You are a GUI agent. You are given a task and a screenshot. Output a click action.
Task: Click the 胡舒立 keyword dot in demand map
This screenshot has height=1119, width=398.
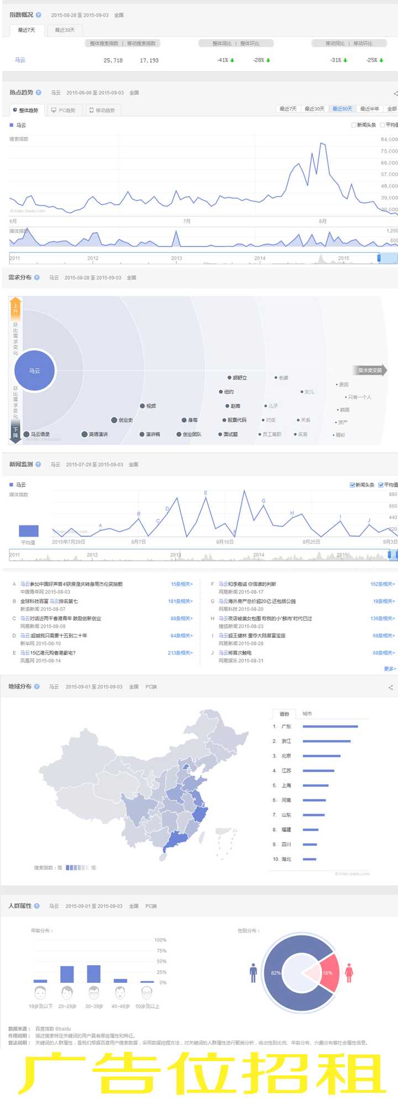click(x=229, y=378)
